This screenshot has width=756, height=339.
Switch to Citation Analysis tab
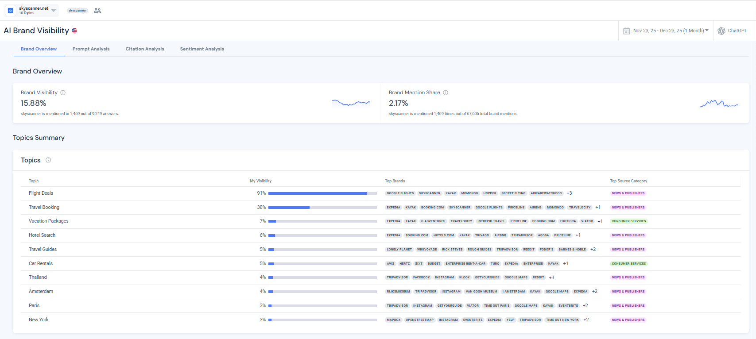[x=145, y=49]
